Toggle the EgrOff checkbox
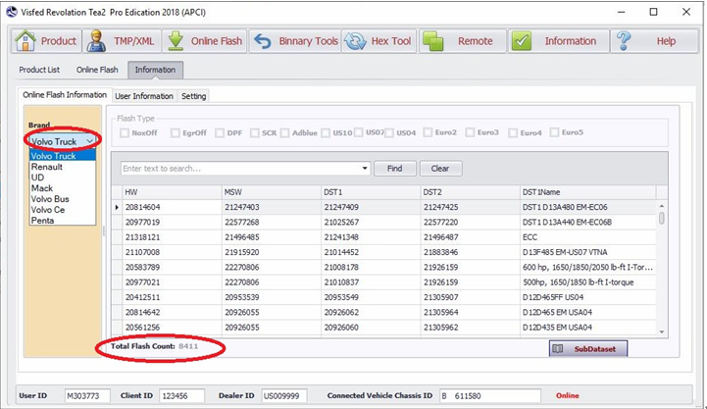The image size is (707, 409). point(175,132)
